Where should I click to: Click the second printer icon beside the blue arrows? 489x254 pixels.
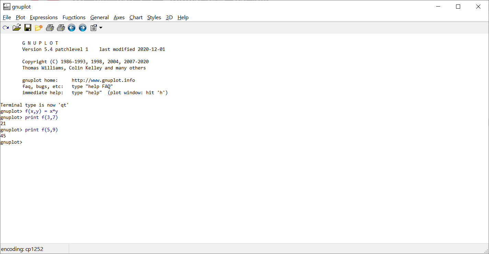coord(61,28)
